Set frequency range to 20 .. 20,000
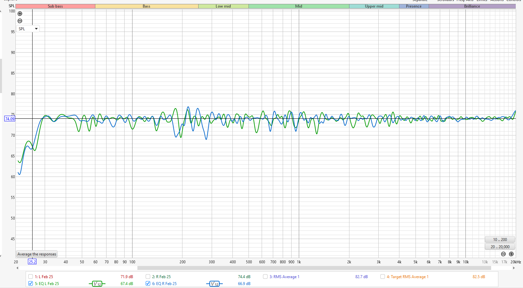 click(500, 247)
